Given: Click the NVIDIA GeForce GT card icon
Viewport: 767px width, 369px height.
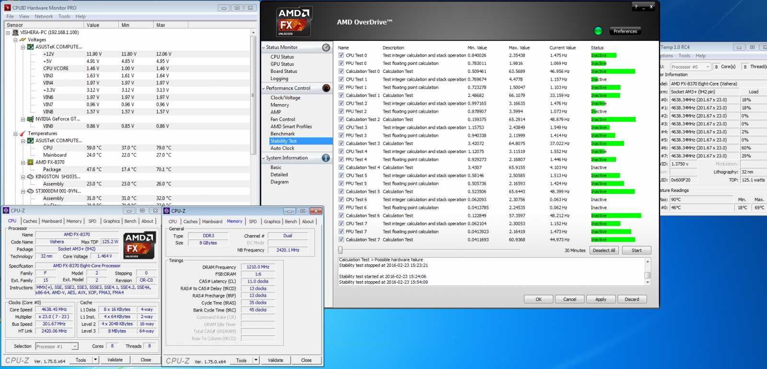Looking at the screenshot, I should [x=31, y=119].
